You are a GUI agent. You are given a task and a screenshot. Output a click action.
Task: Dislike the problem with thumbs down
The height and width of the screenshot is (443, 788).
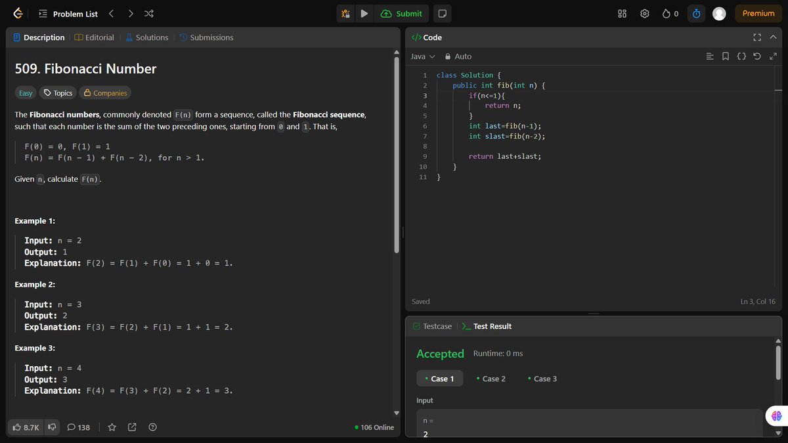pos(52,427)
